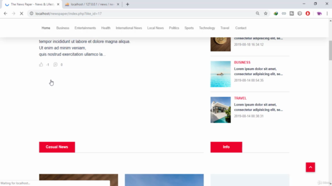This screenshot has height=186, width=332.
Task: Open a new browser tab
Action: 128,4
